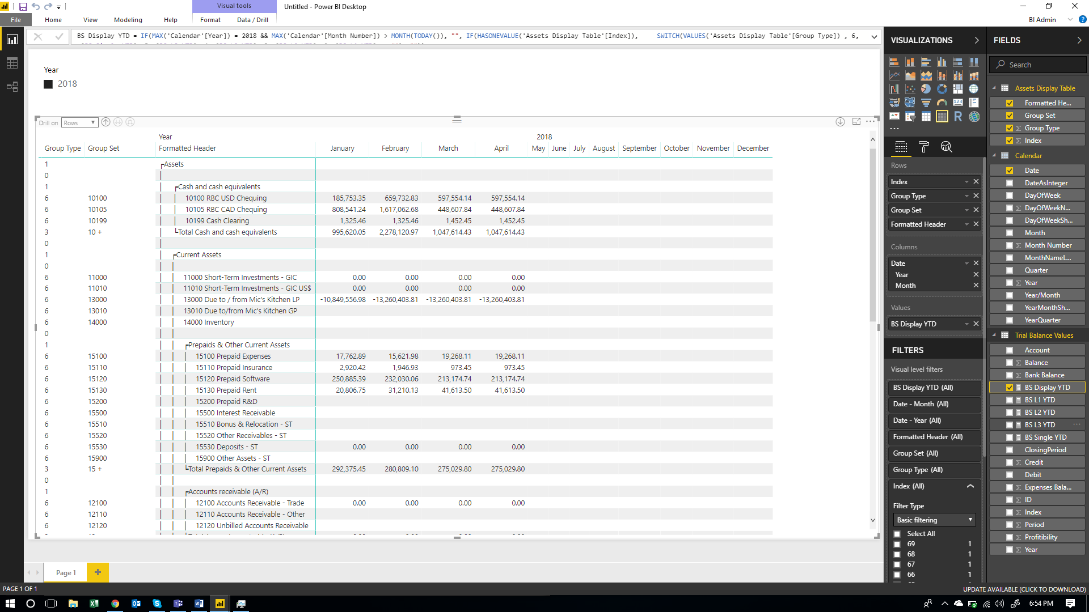The width and height of the screenshot is (1089, 612).
Task: Expand the formula bar chevron
Action: (874, 36)
